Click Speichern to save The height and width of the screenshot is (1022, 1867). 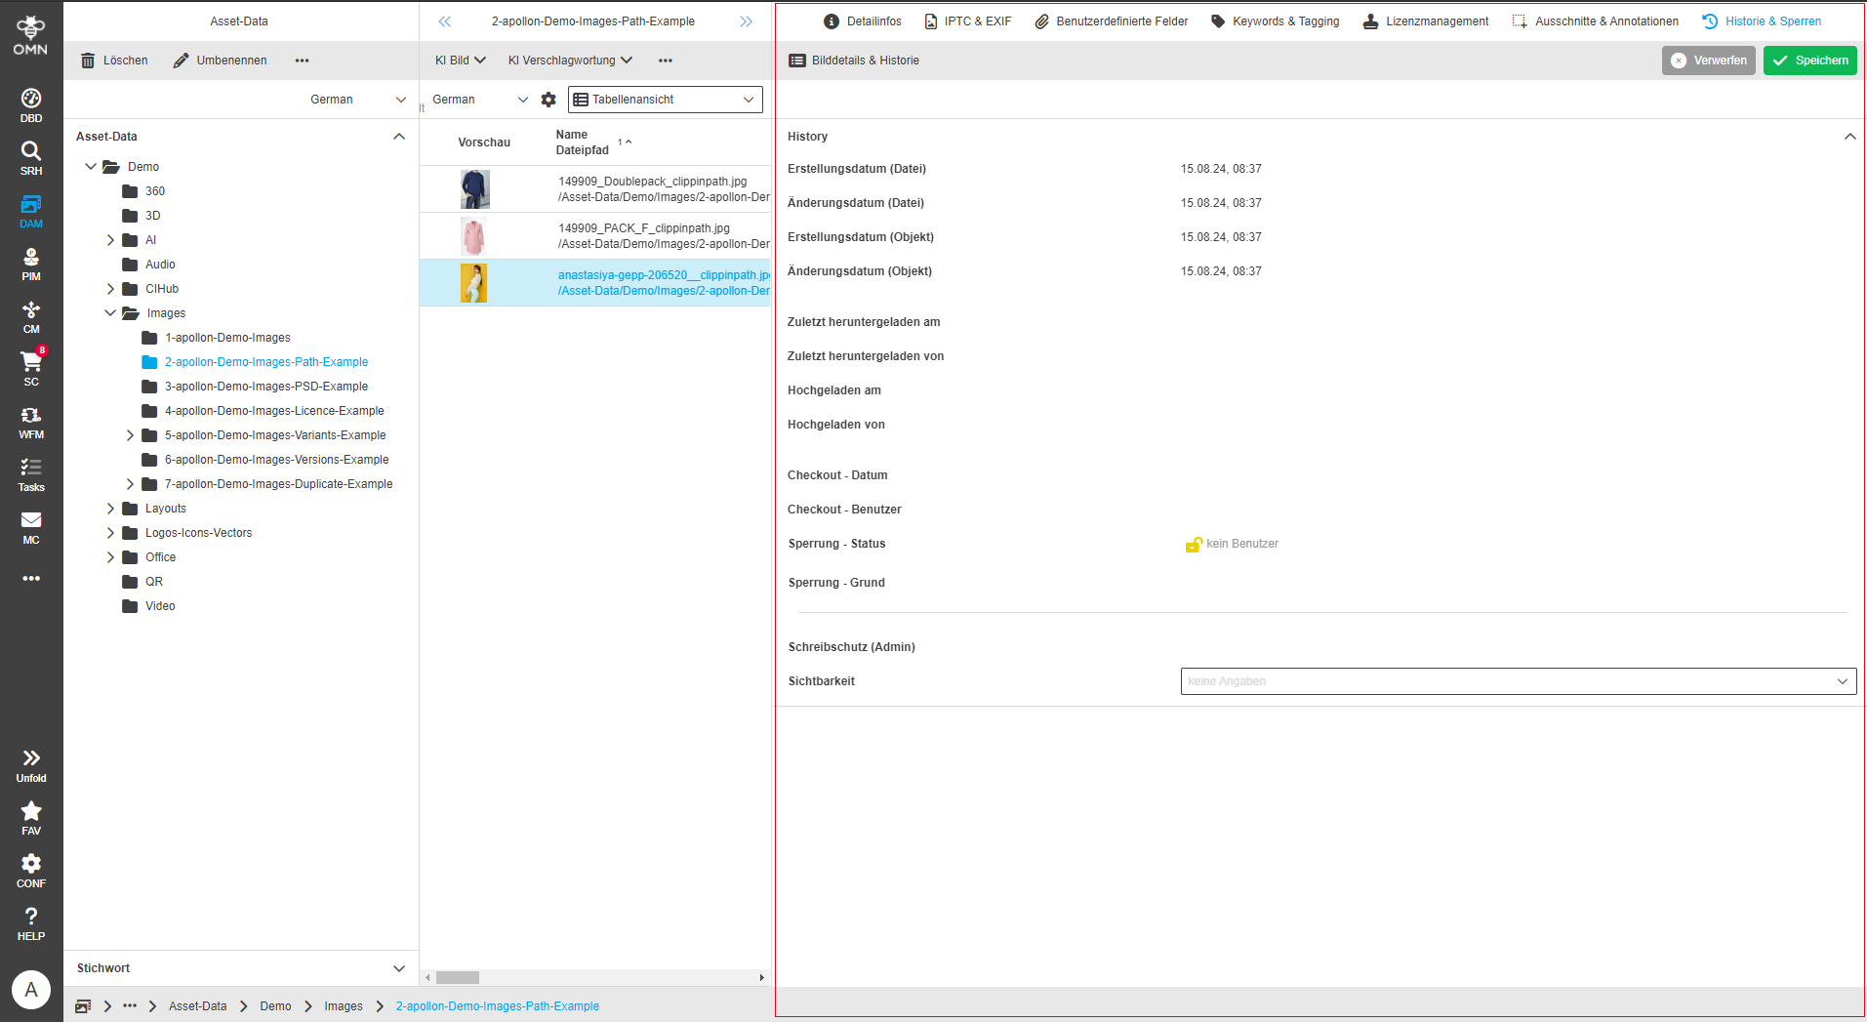tap(1810, 61)
